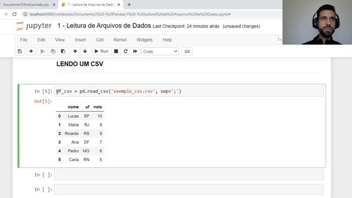The image size is (352, 198).
Task: Open the command palette keyboard icon
Action: click(187, 51)
